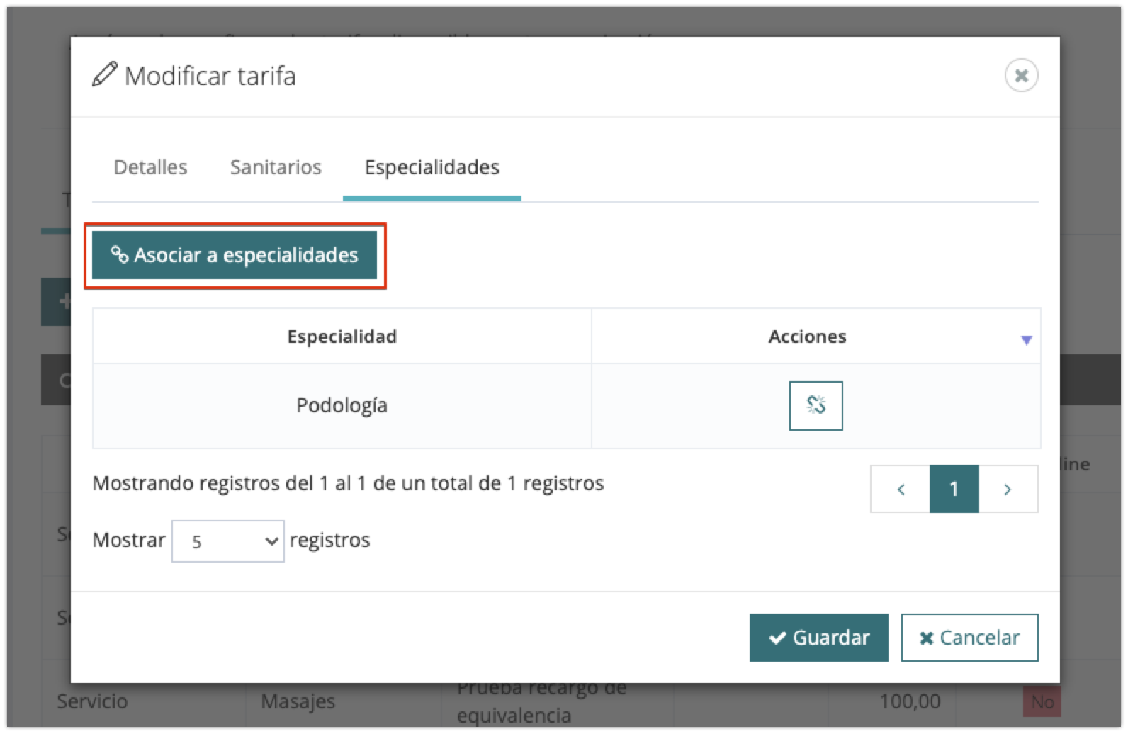Viewport: 1128px width, 734px height.
Task: Switch to the Detalles tab
Action: 150,167
